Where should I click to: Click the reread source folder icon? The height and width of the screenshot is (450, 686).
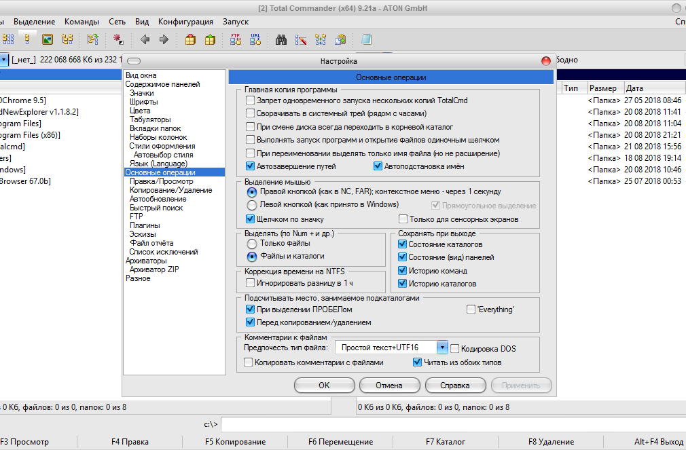coord(93,40)
